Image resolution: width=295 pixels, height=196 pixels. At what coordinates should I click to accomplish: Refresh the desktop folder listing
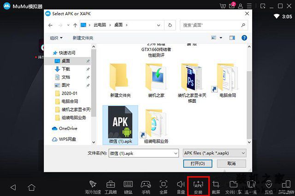coord(170,25)
